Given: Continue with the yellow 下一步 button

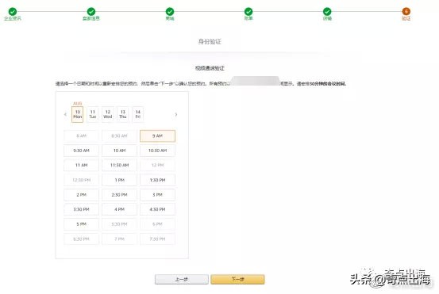Looking at the screenshot, I should [x=237, y=279].
